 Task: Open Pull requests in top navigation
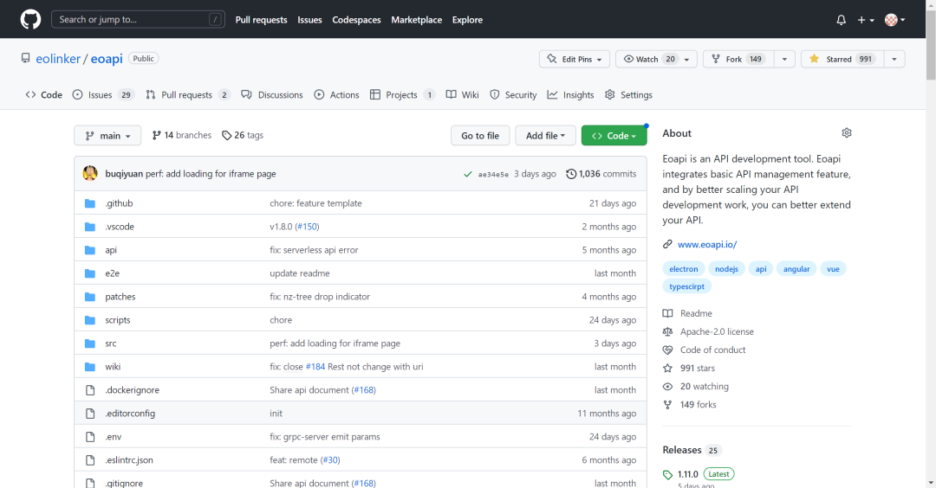click(x=261, y=20)
